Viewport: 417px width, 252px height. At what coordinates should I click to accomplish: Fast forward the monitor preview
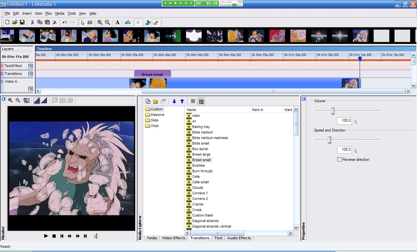point(78,236)
